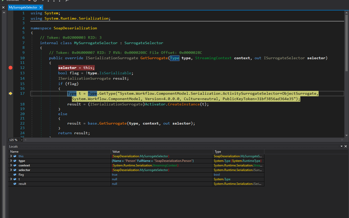Click line number 14 in the gutter

click(x=22, y=78)
